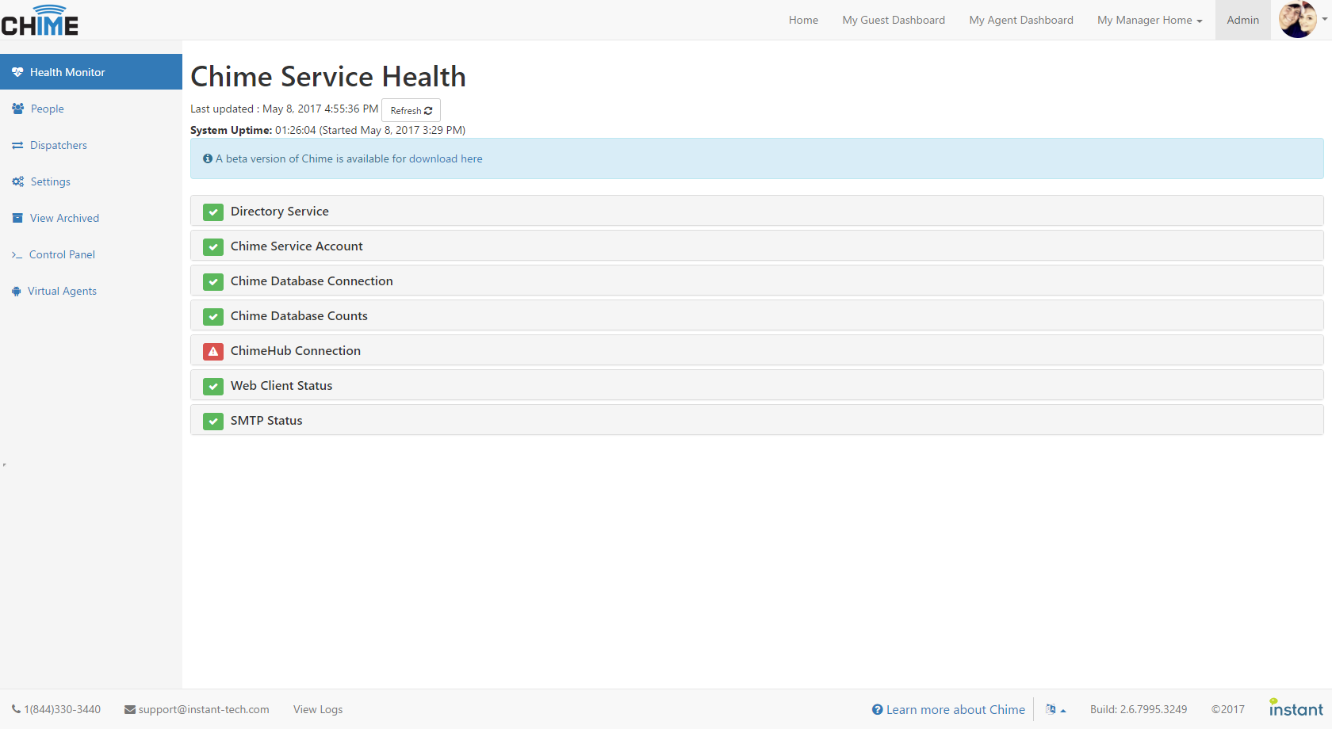The width and height of the screenshot is (1332, 729).
Task: Click the Settings gears icon
Action: click(17, 181)
